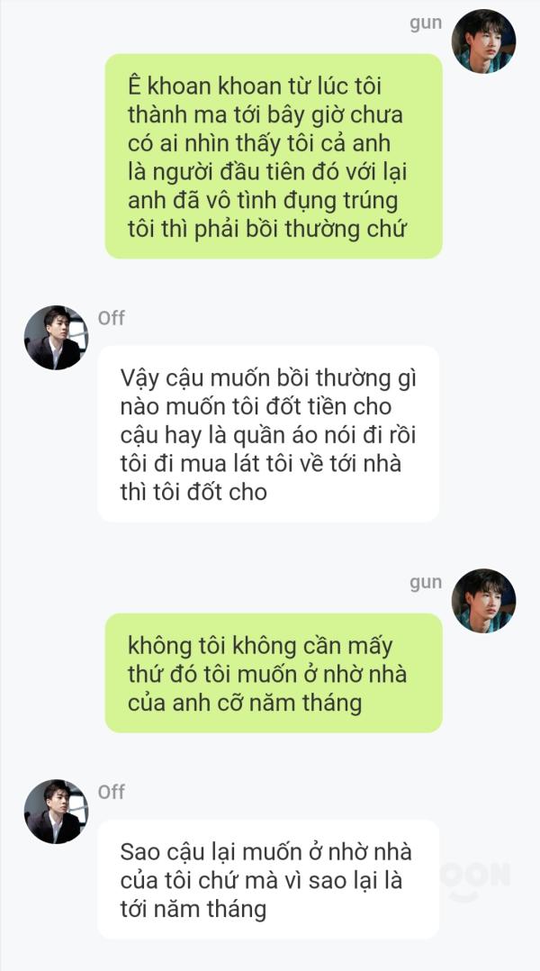
Task: Click 'gun' name label above 'không tôi không cần'
Action: [426, 583]
